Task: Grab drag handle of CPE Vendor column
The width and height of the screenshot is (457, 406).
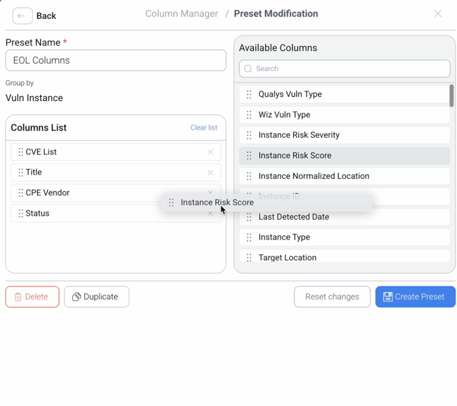Action: pyautogui.click(x=21, y=193)
